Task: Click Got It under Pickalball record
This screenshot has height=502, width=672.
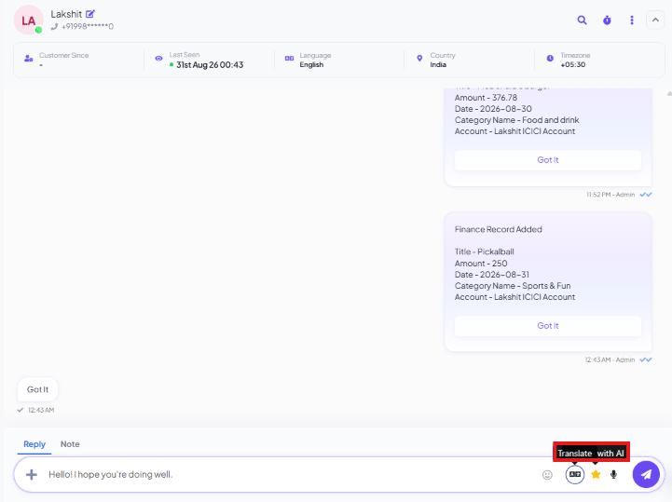Action: [548, 326]
